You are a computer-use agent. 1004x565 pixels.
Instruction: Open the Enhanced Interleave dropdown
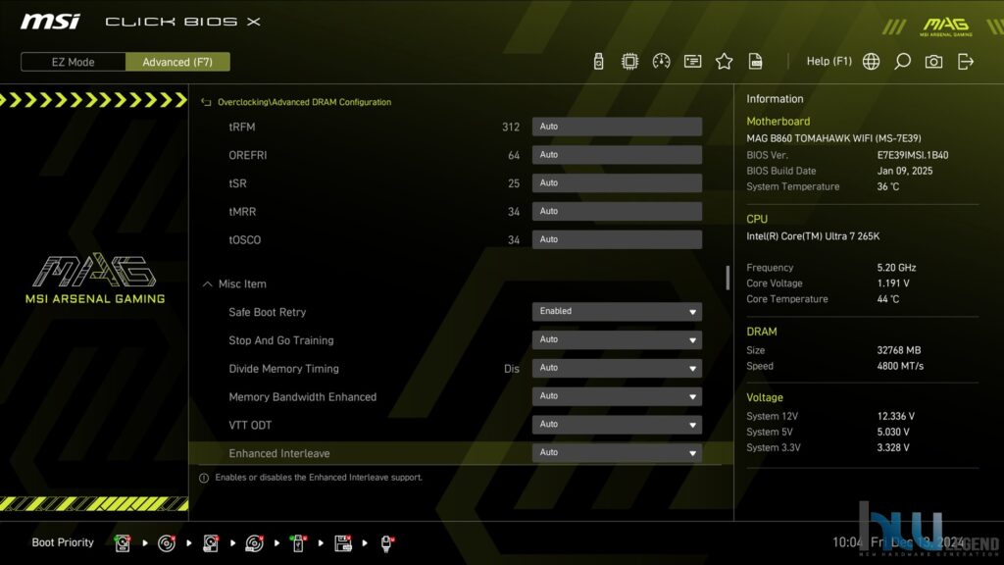tap(617, 452)
